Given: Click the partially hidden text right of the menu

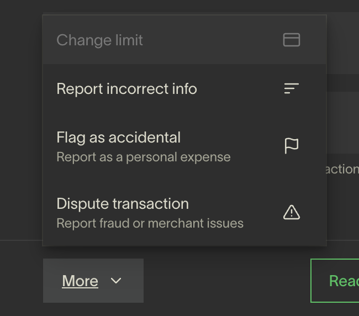Looking at the screenshot, I should (342, 169).
